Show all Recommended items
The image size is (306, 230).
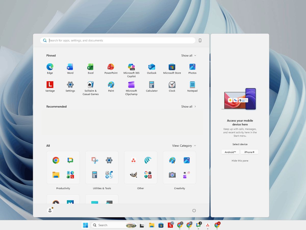[x=189, y=107]
